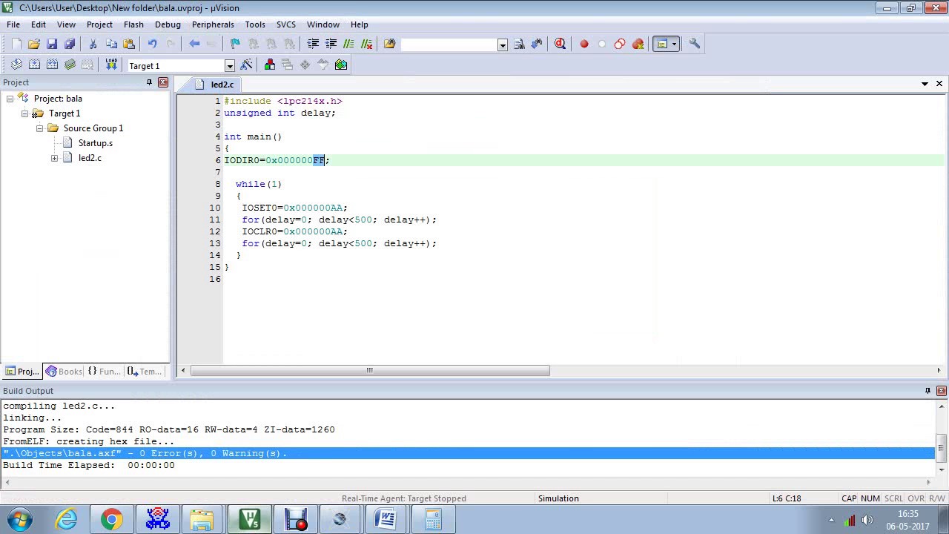
Task: Open Options for Target
Action: pos(246,65)
